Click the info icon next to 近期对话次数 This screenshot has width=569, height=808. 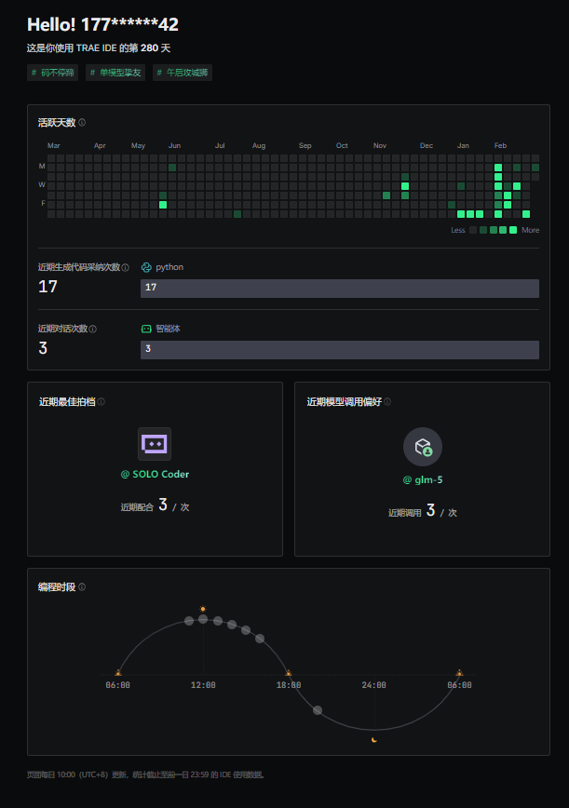93,329
